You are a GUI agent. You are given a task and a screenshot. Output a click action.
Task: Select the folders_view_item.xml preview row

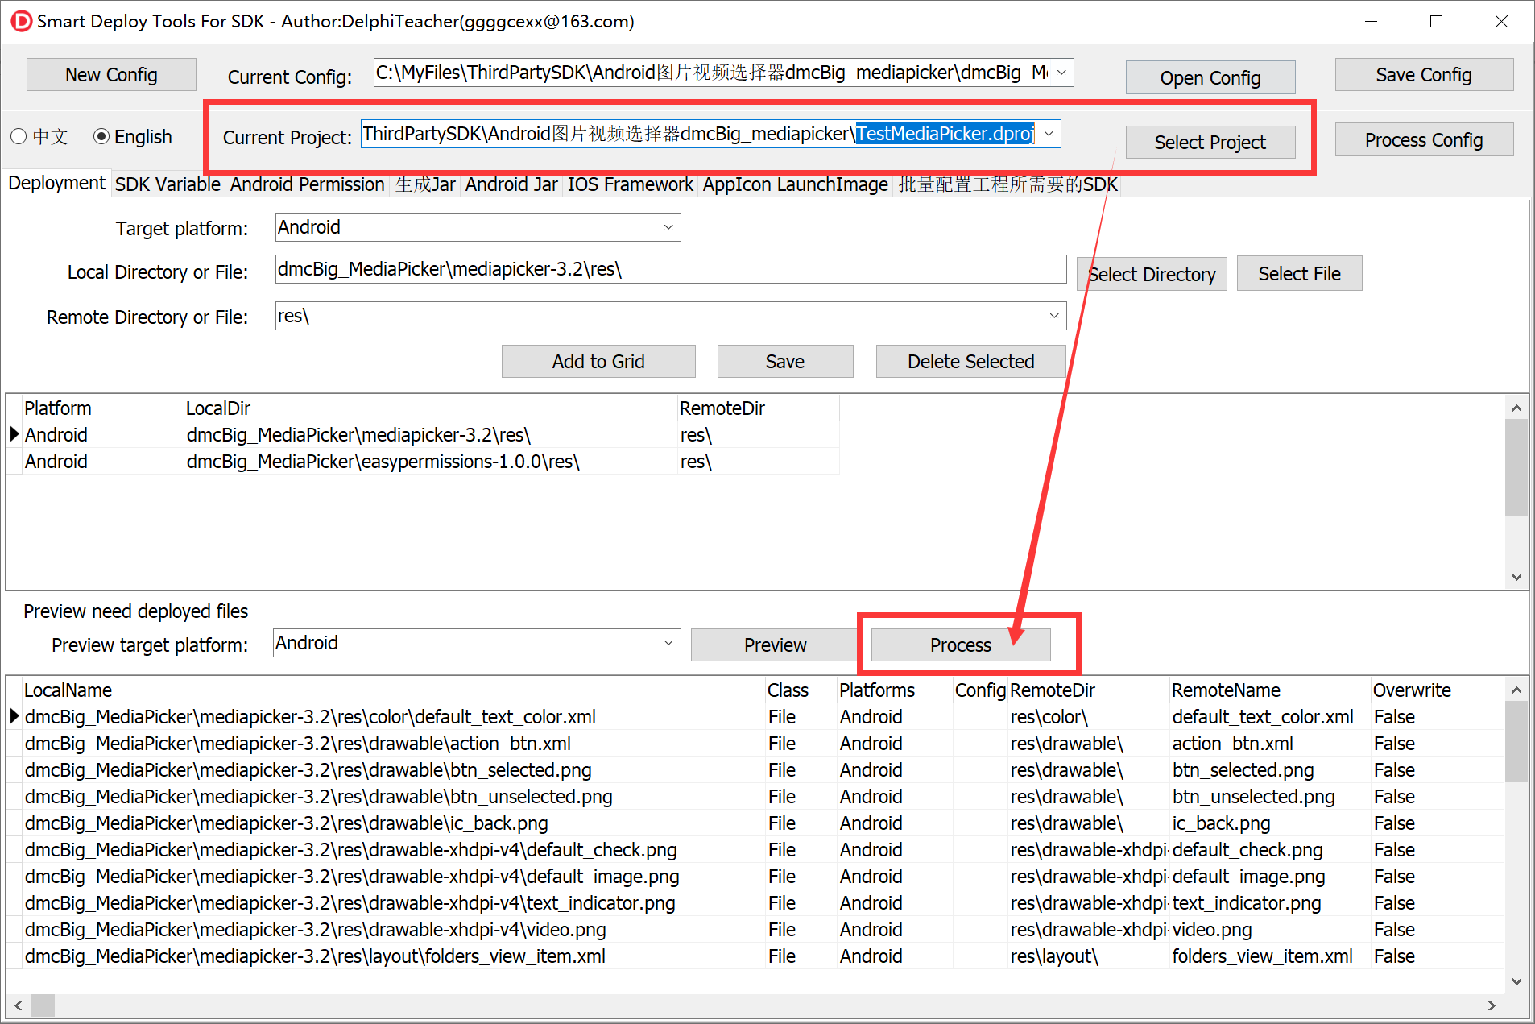pos(755,956)
